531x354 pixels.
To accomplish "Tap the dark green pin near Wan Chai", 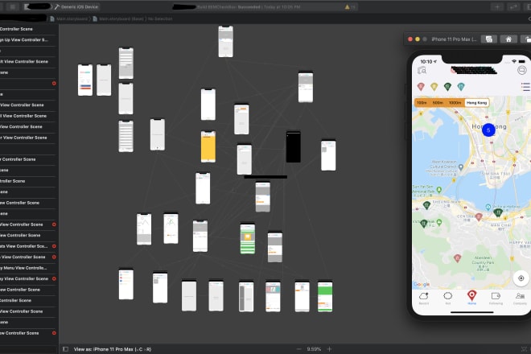I will pyautogui.click(x=498, y=212).
